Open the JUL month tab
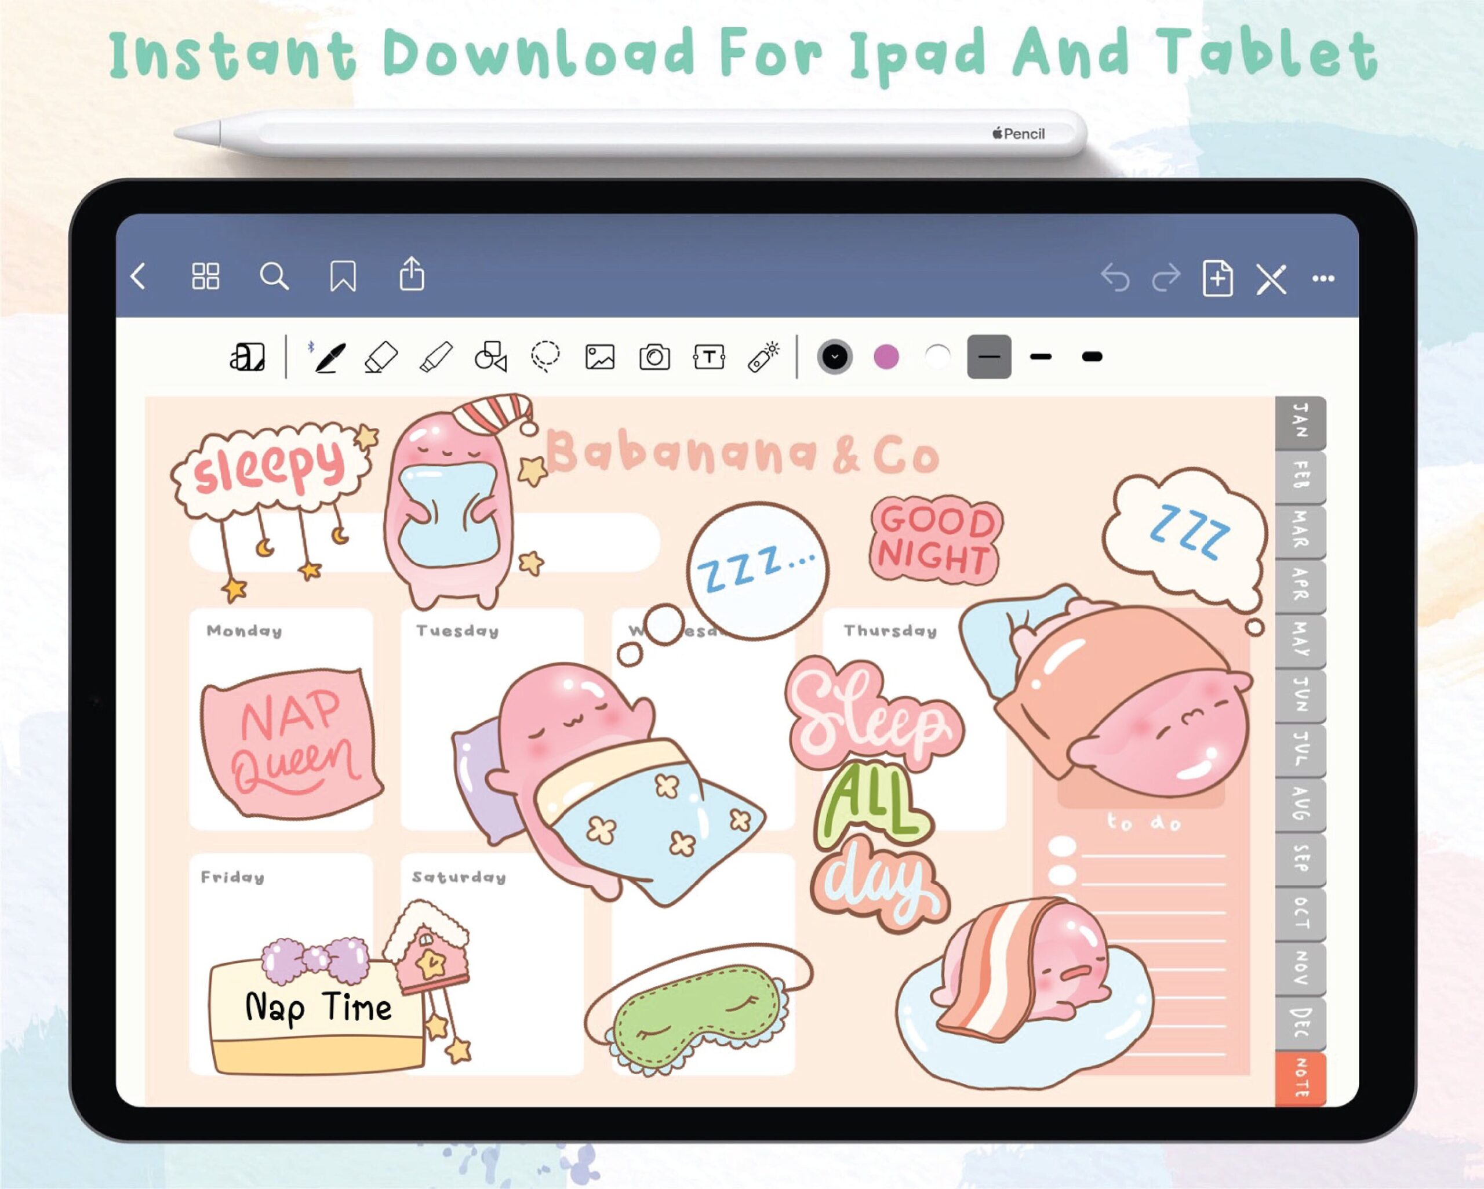This screenshot has height=1189, width=1484. click(x=1300, y=750)
